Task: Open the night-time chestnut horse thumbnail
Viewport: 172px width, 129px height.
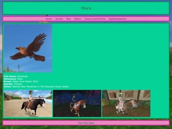Action: click(x=77, y=104)
